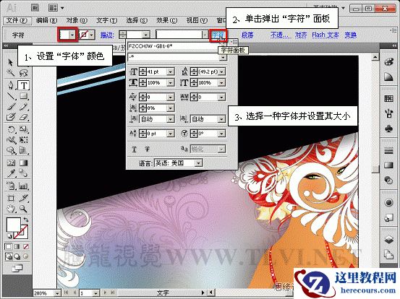Enable Draw Behind mode
This screenshot has height=299, width=400.
click(x=17, y=256)
